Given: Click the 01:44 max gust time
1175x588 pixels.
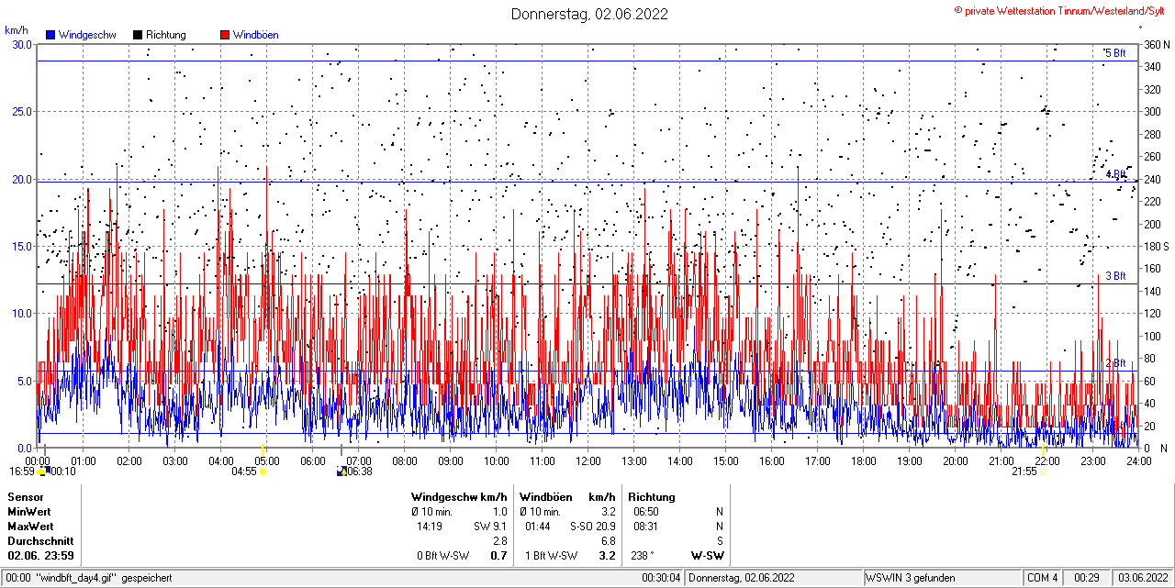Looking at the screenshot, I should (538, 527).
